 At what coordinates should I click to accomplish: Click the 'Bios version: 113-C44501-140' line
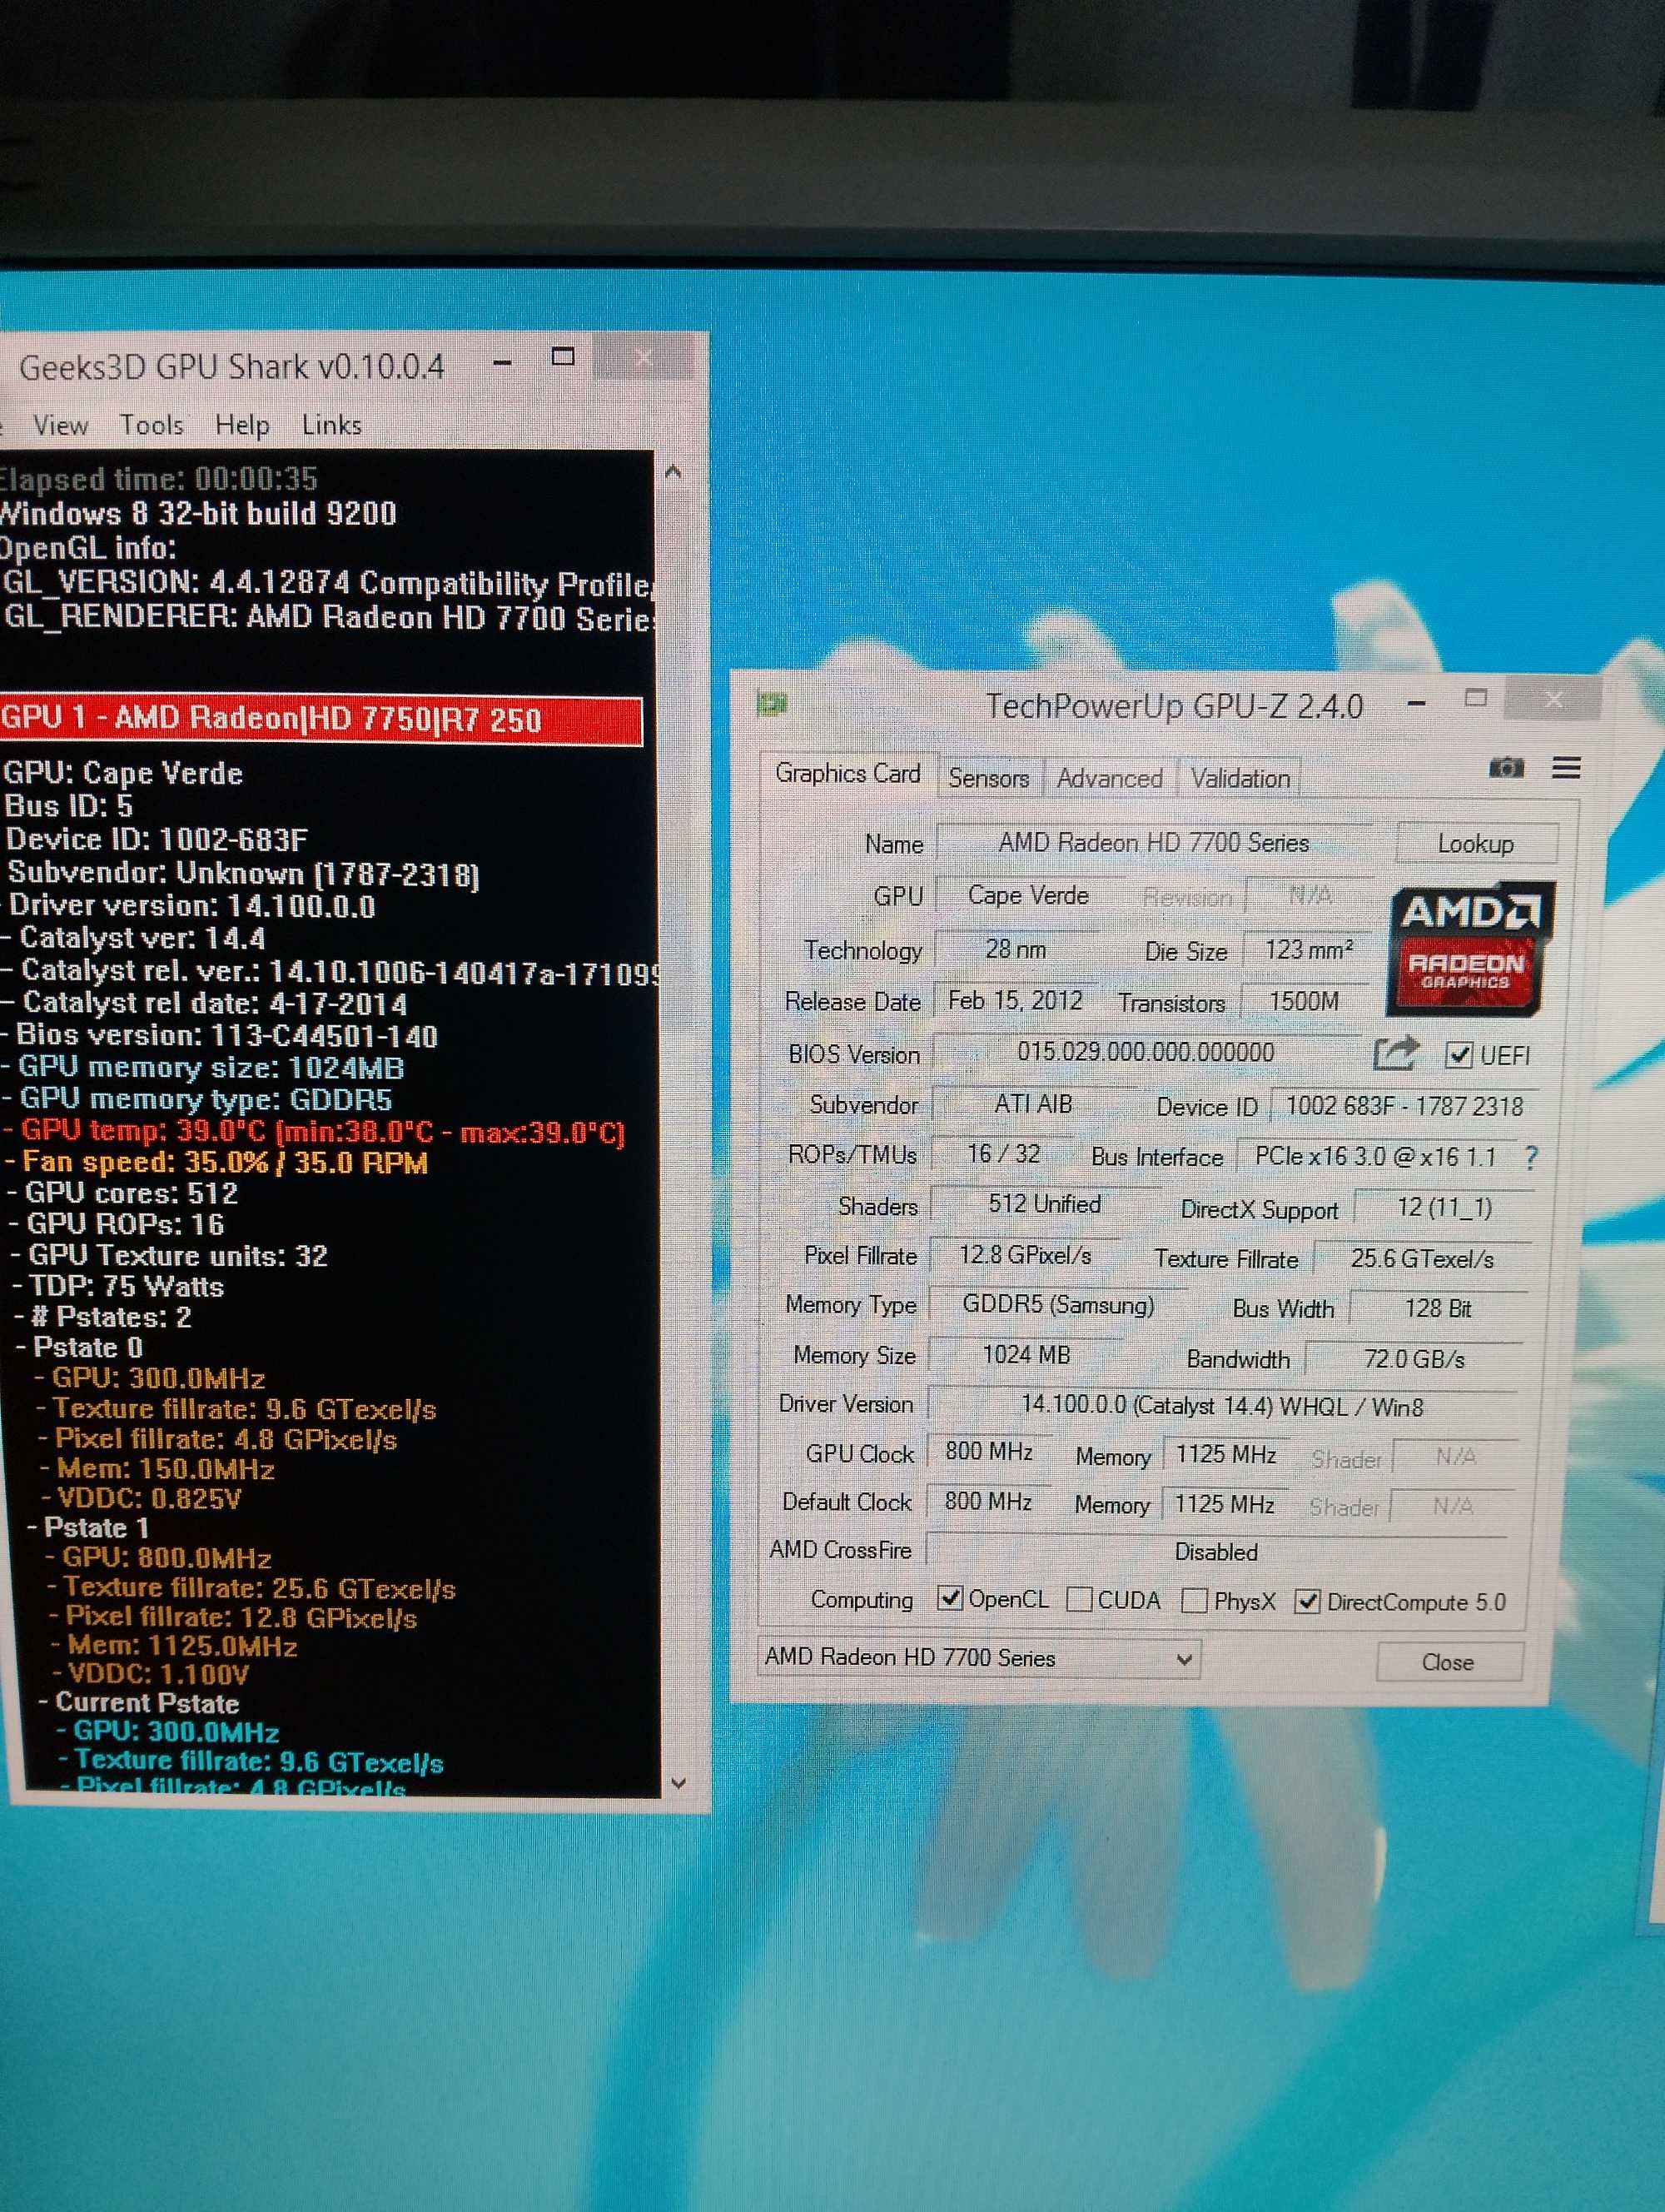[220, 1035]
